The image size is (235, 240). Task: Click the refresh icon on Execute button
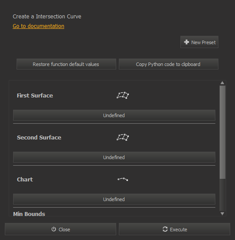(165, 229)
